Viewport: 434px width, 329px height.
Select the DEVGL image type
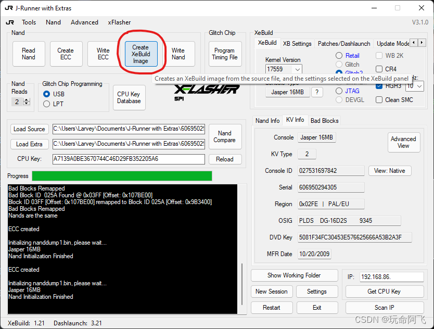[339, 100]
